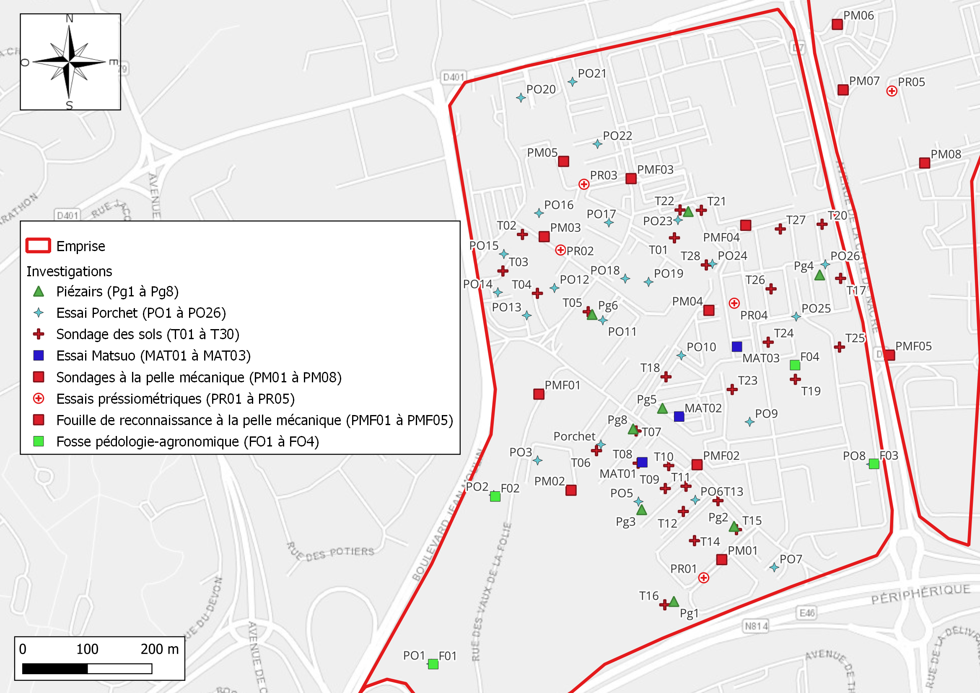Click the PM06 red square marker
980x693 pixels.
[x=837, y=24]
